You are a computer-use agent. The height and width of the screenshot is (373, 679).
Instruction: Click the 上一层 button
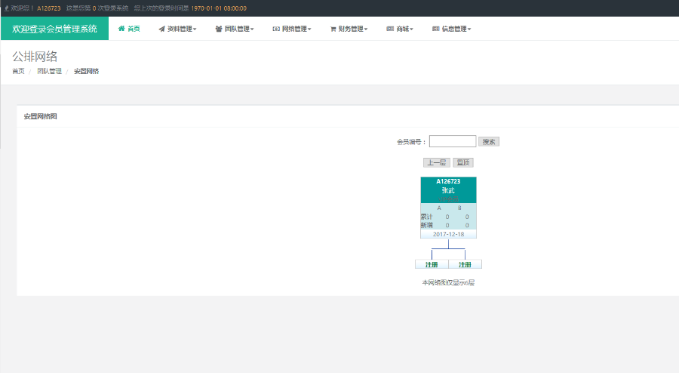(x=437, y=162)
